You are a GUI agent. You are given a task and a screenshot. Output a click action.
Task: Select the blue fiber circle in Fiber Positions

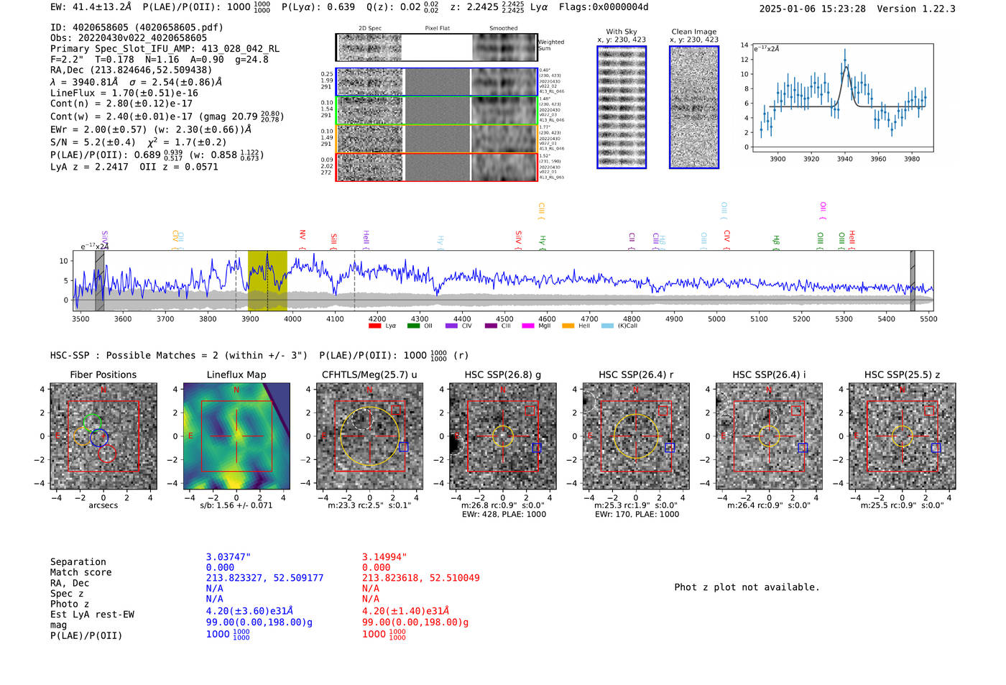point(100,436)
